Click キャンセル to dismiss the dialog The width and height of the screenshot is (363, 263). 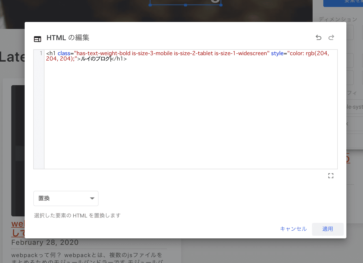293,229
